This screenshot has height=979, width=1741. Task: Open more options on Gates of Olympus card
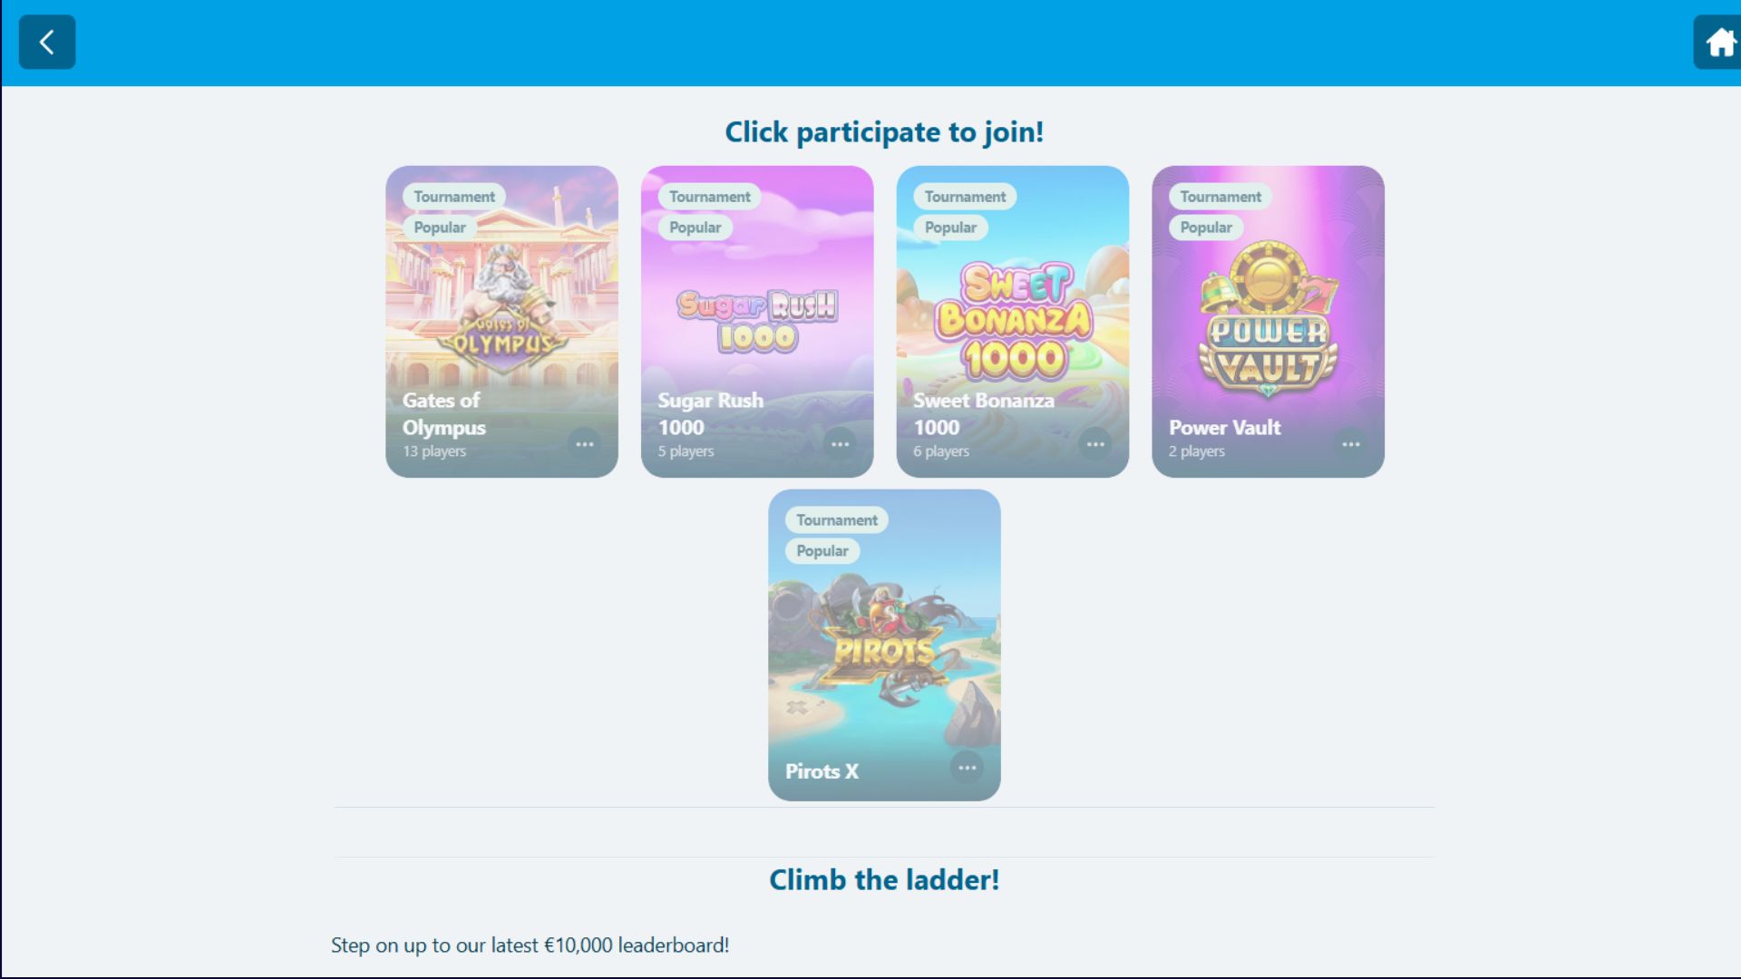click(x=585, y=444)
